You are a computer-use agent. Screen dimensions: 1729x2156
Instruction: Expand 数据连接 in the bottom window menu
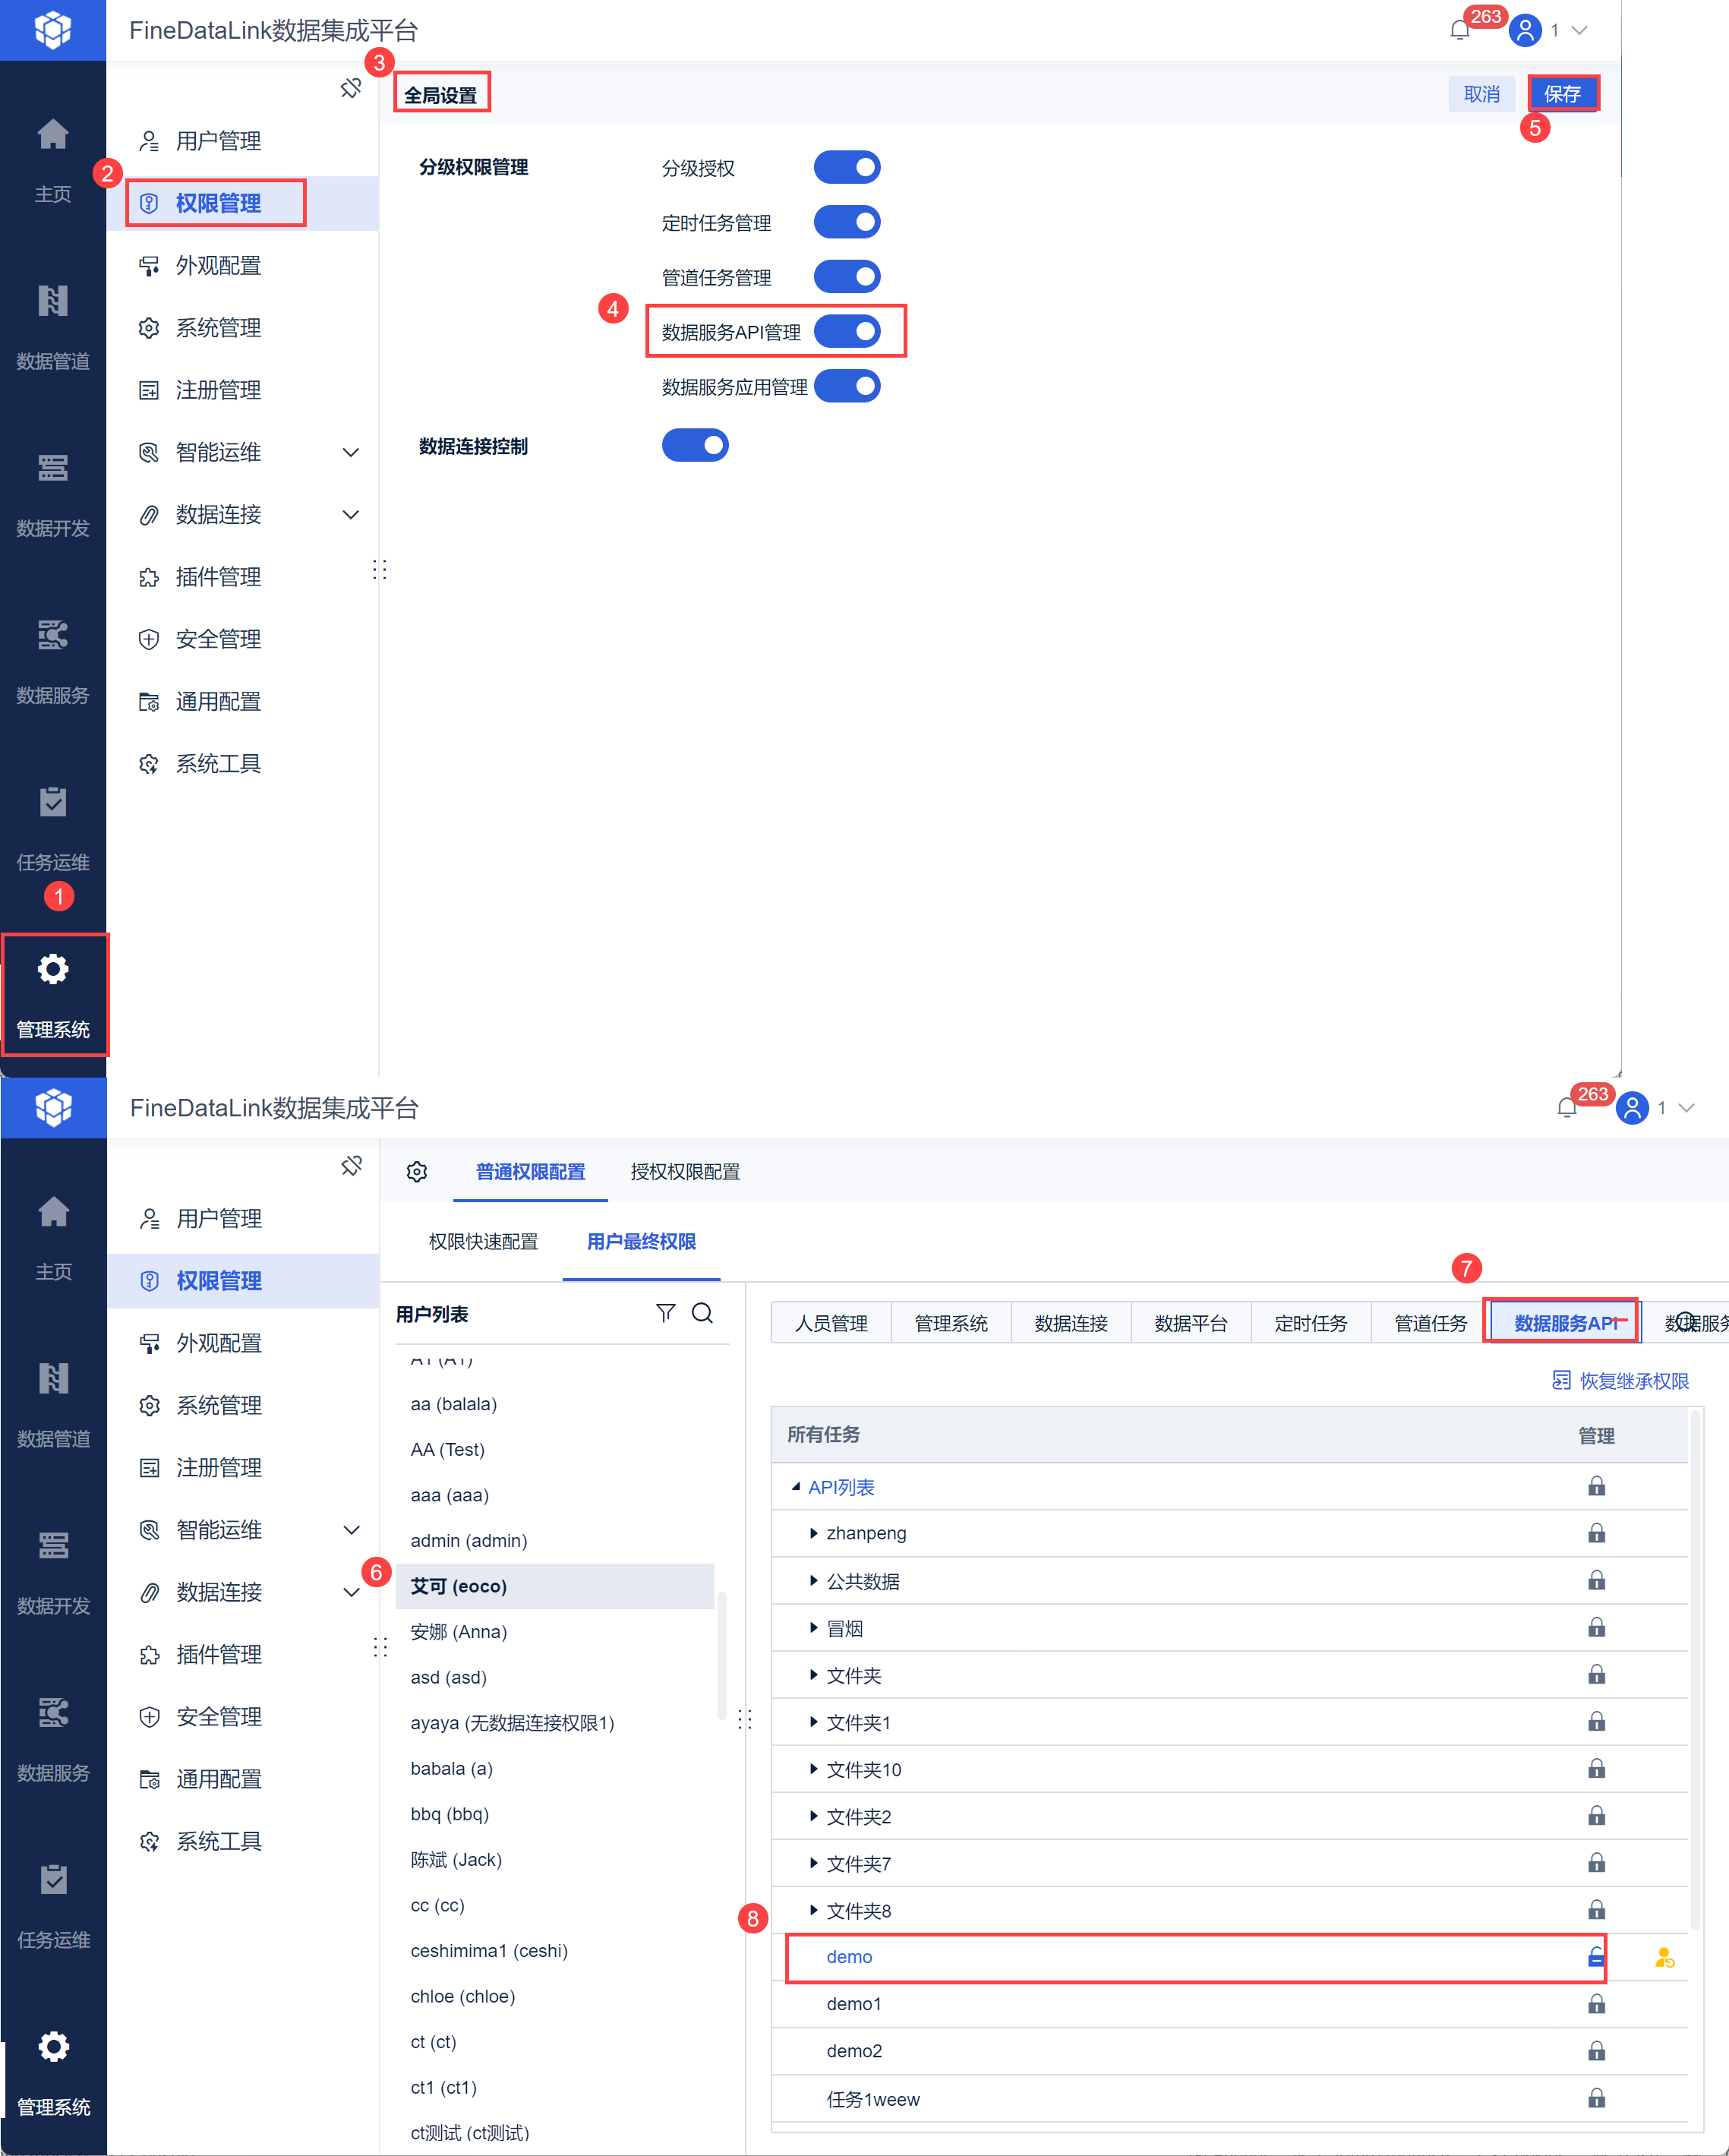click(x=352, y=1593)
